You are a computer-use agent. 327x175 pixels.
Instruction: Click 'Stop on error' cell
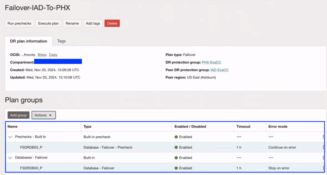(x=279, y=168)
